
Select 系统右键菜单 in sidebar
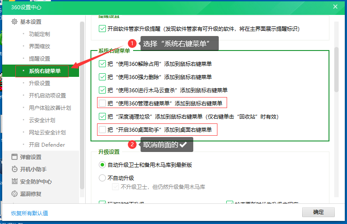[x=41, y=71]
